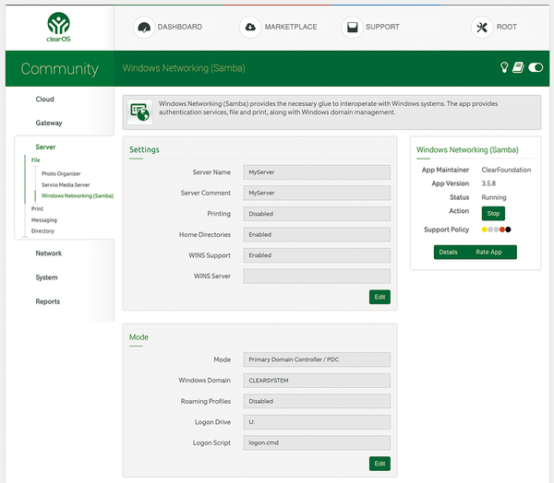
Task: Click the black support policy dot
Action: click(508, 230)
